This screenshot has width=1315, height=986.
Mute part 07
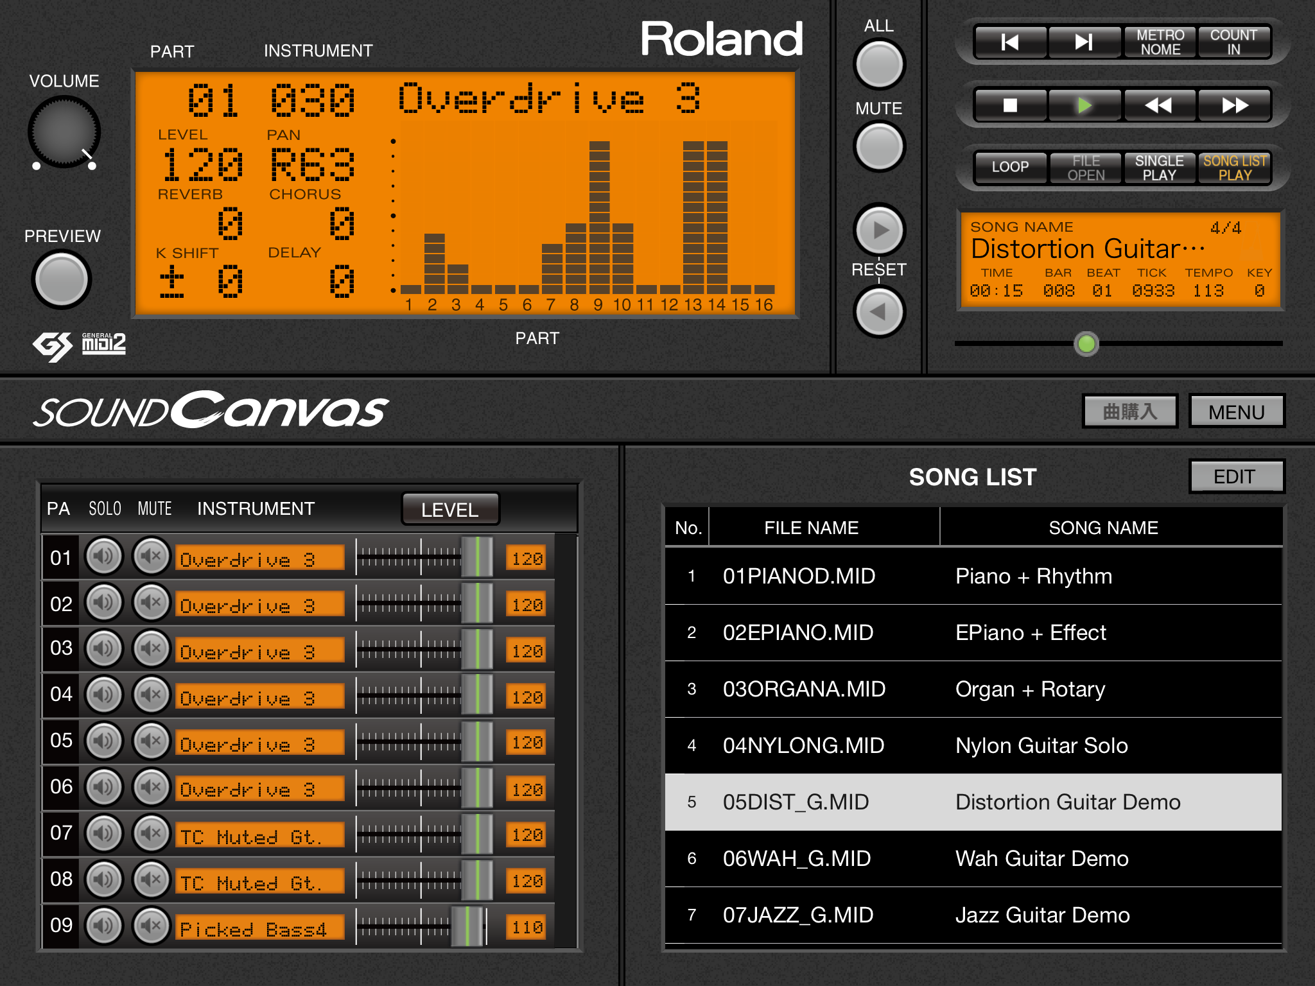point(152,834)
